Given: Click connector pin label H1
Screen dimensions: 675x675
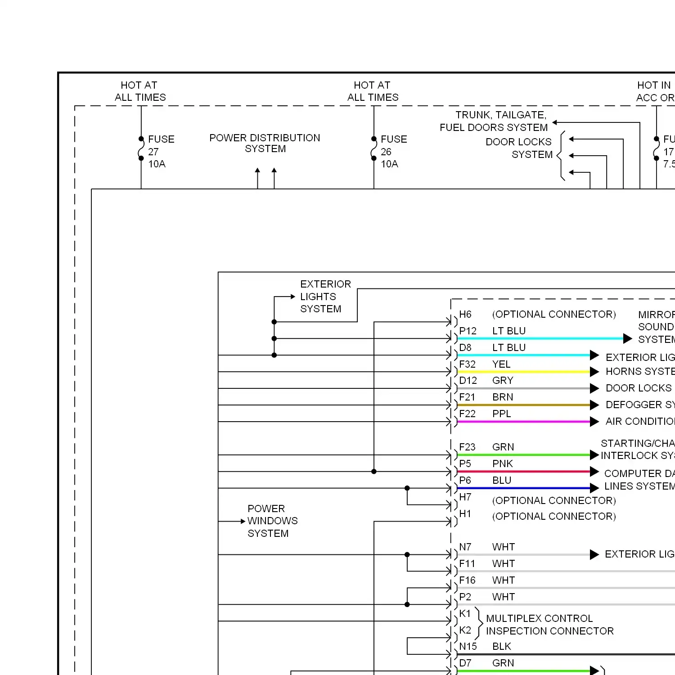Looking at the screenshot, I should [465, 513].
